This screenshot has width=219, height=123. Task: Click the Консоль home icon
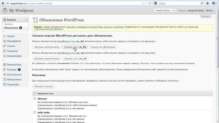click(x=4, y=20)
